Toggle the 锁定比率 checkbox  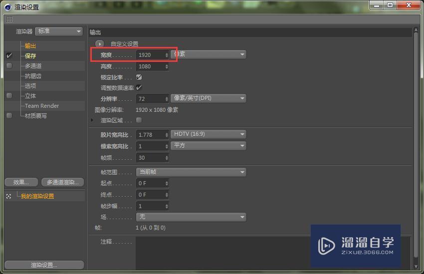coord(139,77)
